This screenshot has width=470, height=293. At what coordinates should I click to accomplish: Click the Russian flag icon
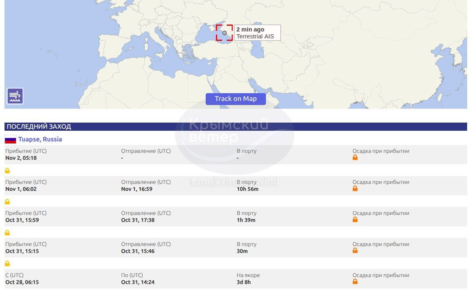pyautogui.click(x=10, y=140)
